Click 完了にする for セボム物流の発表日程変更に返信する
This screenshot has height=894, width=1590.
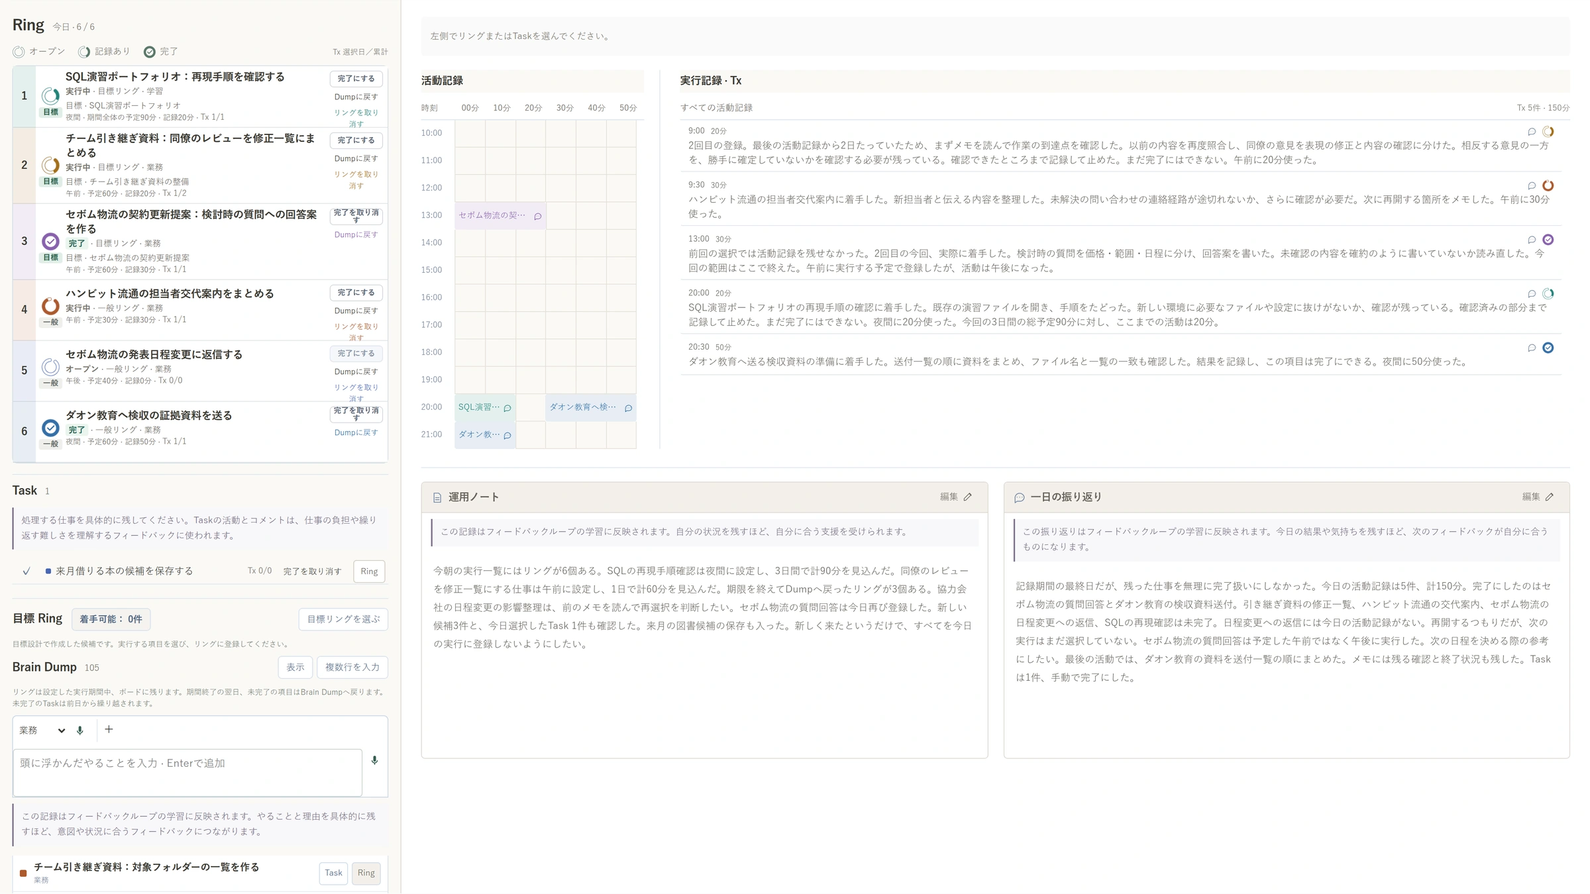click(x=356, y=354)
